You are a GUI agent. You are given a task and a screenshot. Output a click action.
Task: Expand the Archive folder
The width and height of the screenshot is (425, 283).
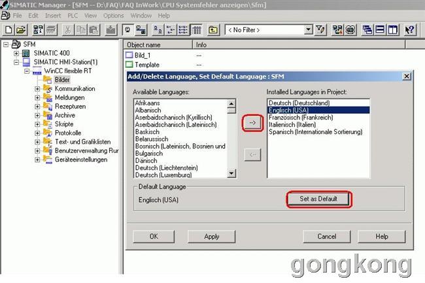tap(37, 116)
